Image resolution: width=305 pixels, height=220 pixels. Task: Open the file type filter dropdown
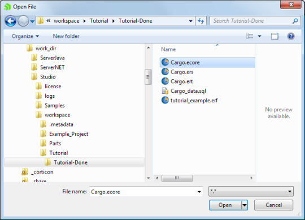(251, 191)
